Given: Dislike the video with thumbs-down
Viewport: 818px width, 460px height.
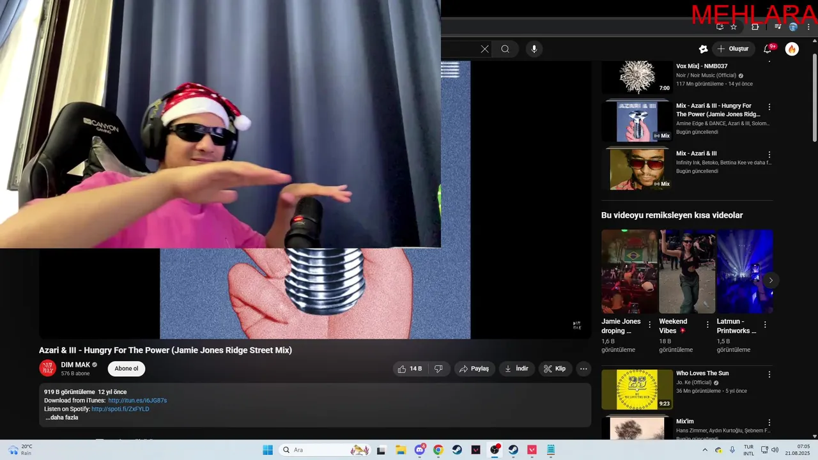Looking at the screenshot, I should click(438, 369).
